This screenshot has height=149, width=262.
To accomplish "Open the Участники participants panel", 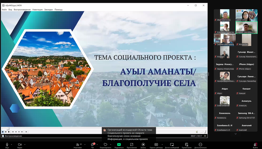I will 77,145.
